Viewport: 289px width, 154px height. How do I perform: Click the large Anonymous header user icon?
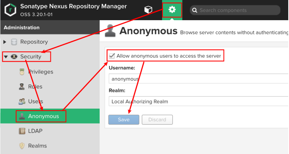point(110,30)
